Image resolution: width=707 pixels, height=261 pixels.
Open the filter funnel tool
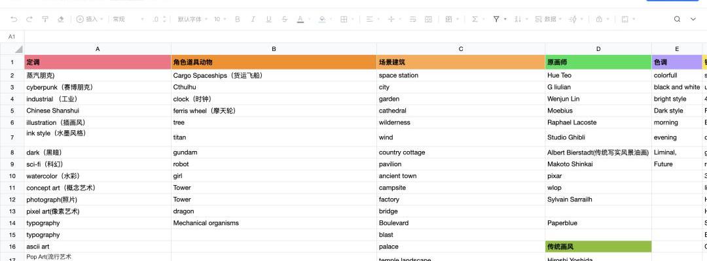(496, 19)
